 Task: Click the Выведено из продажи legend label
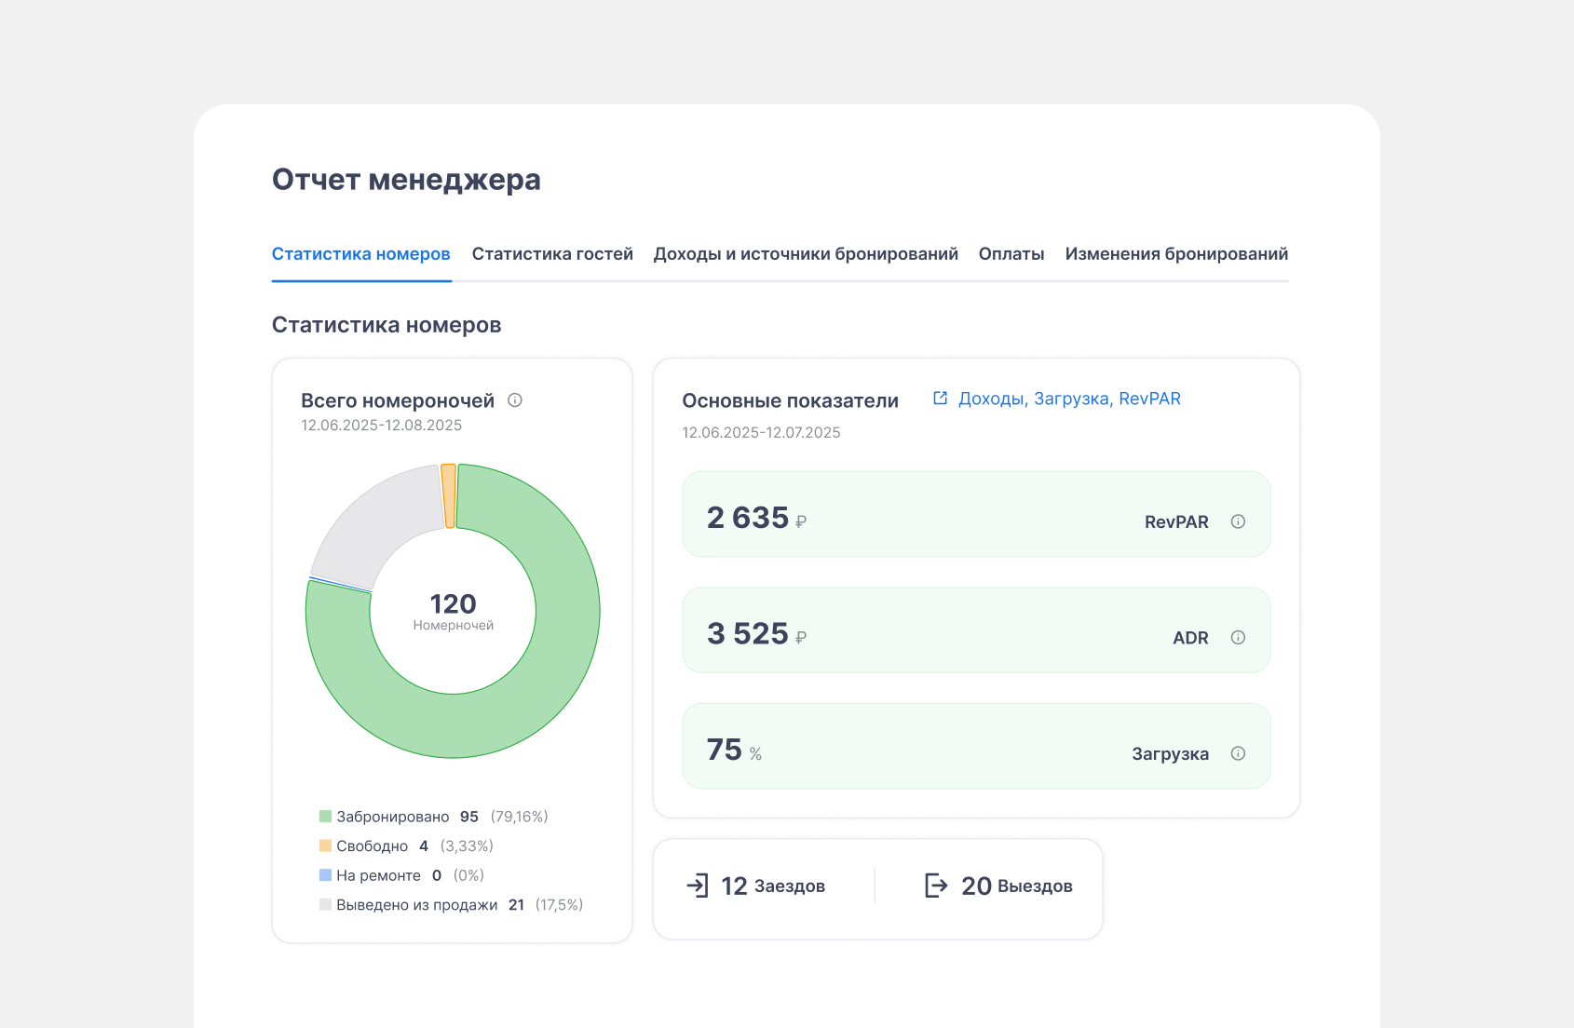pos(417,905)
